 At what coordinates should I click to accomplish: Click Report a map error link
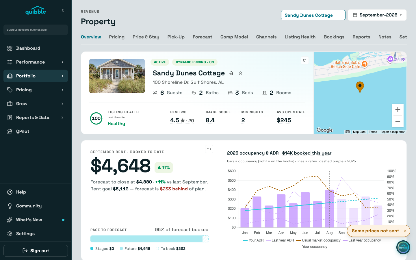393,132
